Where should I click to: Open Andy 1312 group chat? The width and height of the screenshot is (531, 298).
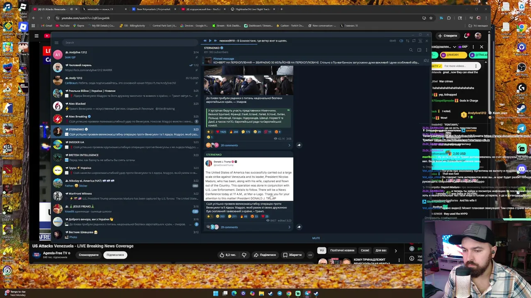[126, 80]
